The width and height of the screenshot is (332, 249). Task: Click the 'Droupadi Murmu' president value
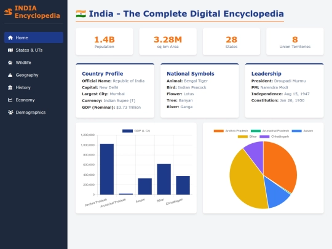(x=290, y=81)
